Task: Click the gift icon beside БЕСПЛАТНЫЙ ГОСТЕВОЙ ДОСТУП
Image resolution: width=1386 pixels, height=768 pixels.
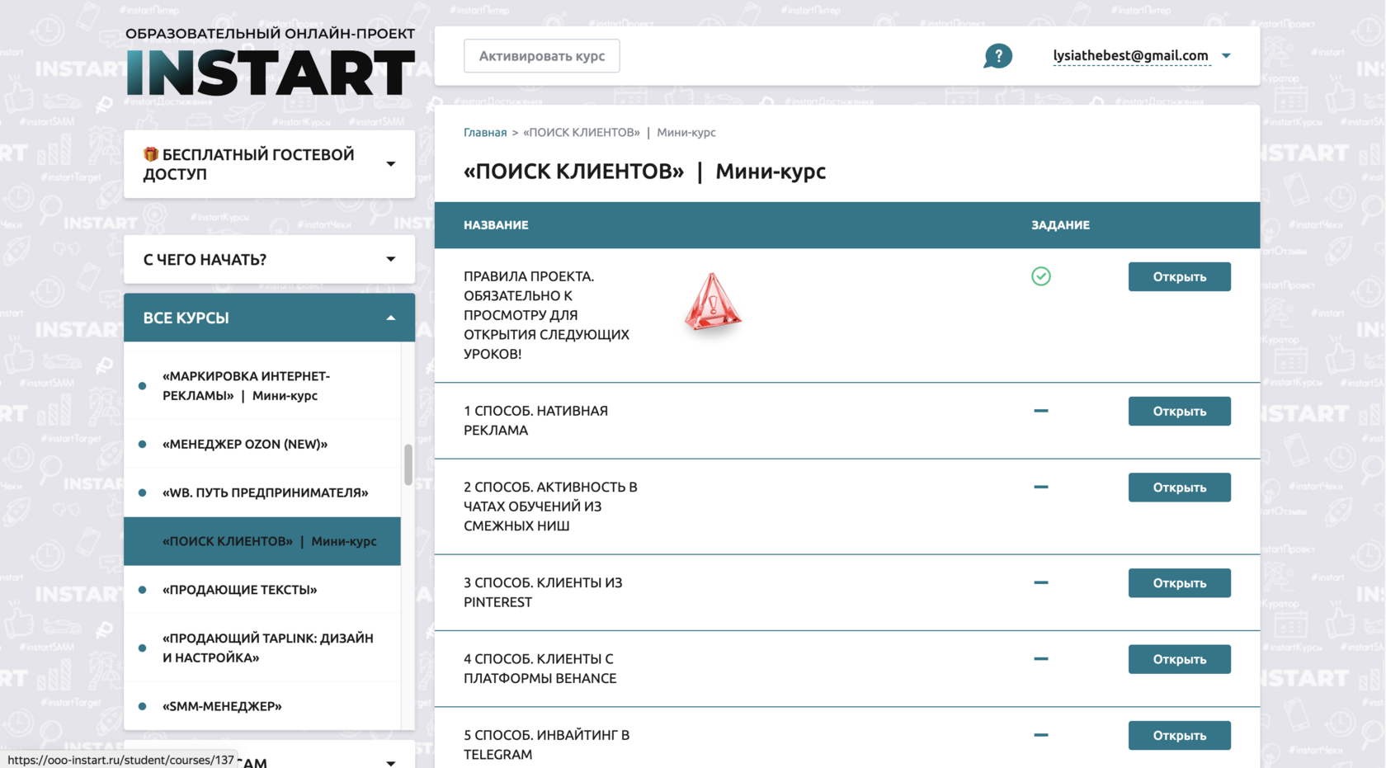Action: (151, 154)
